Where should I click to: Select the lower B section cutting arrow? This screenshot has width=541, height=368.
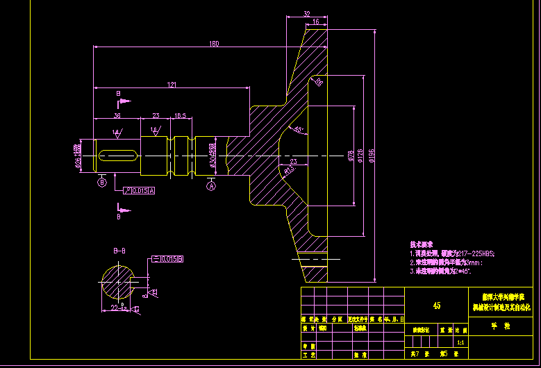tap(124, 208)
